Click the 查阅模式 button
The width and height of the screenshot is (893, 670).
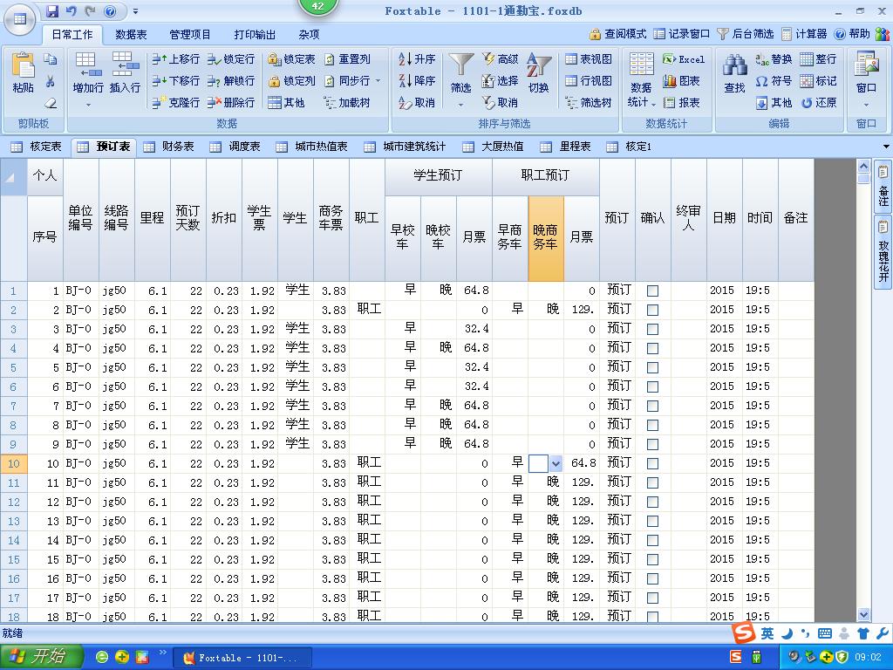[618, 34]
